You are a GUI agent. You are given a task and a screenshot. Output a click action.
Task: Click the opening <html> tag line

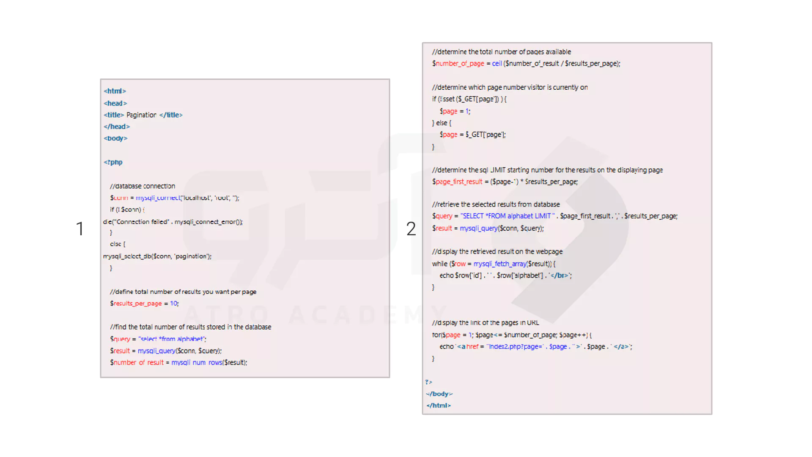coord(115,91)
